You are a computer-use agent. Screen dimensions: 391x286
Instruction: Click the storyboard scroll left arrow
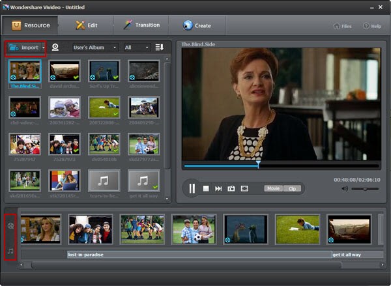22,265
